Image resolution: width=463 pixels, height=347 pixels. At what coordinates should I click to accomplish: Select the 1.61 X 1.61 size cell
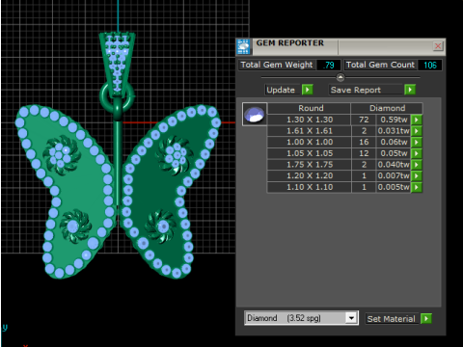(310, 131)
